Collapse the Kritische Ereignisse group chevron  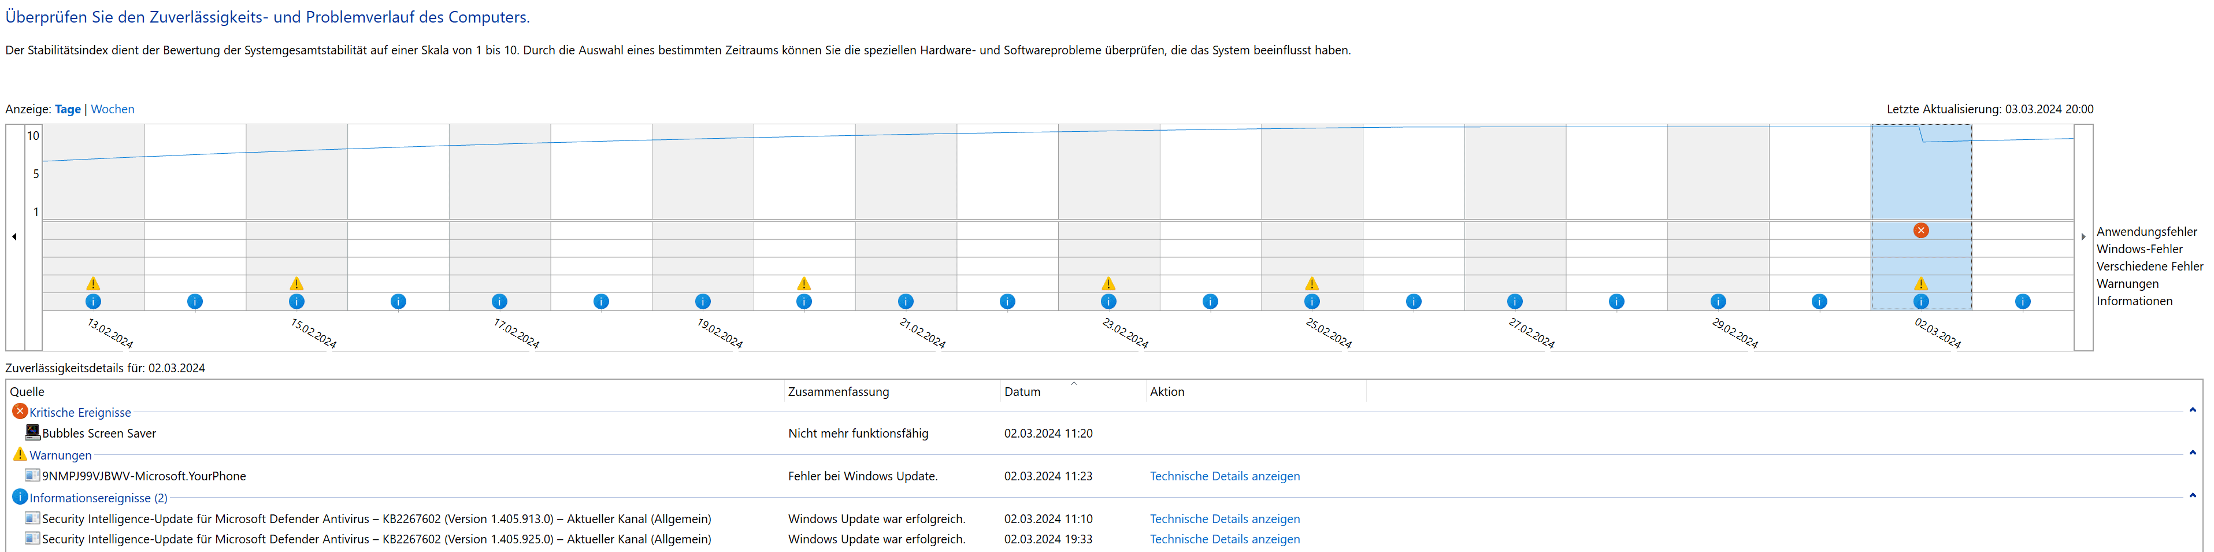pos(2193,411)
